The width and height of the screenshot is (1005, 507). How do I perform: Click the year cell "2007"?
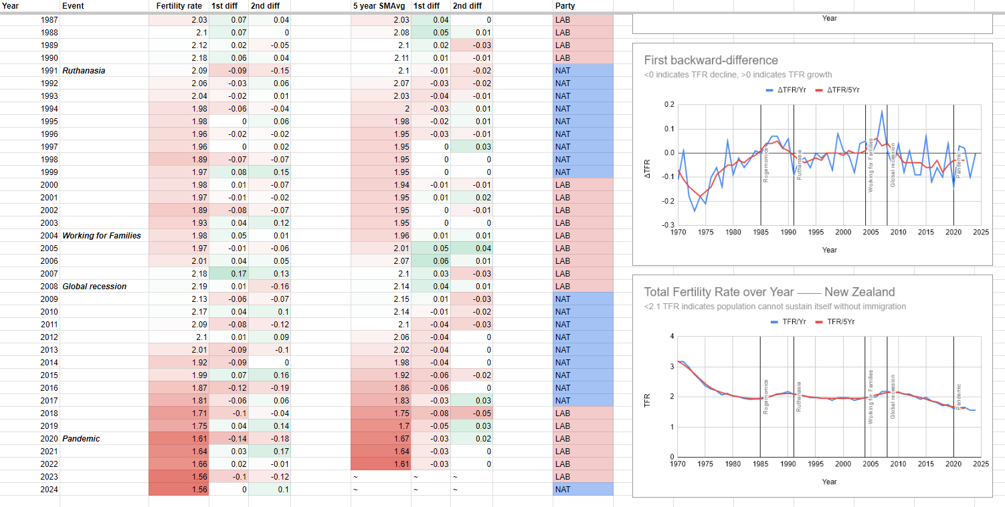click(x=29, y=273)
